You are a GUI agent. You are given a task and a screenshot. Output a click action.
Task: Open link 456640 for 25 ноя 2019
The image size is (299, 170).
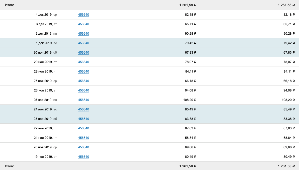[84, 100]
